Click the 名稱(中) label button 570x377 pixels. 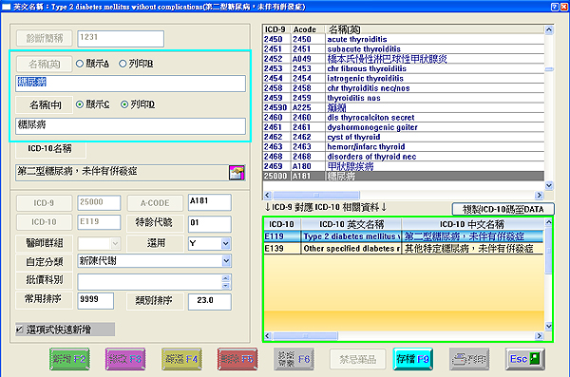tap(45, 105)
